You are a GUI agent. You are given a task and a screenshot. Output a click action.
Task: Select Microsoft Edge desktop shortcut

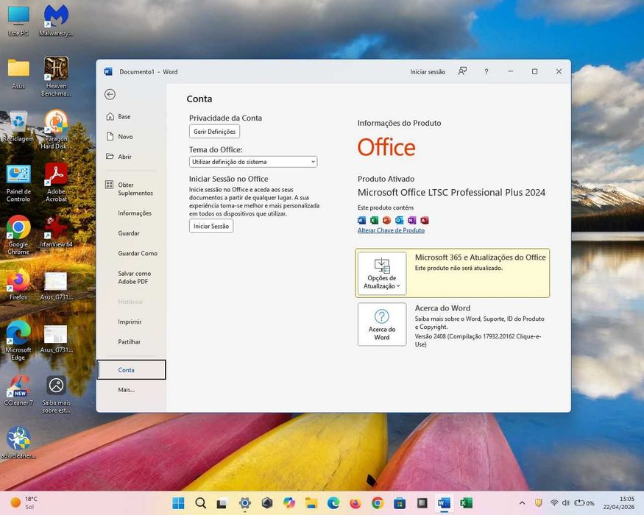point(18,341)
